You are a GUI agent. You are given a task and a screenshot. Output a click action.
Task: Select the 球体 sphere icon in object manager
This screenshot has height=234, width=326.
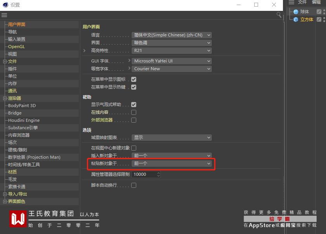click(x=296, y=12)
